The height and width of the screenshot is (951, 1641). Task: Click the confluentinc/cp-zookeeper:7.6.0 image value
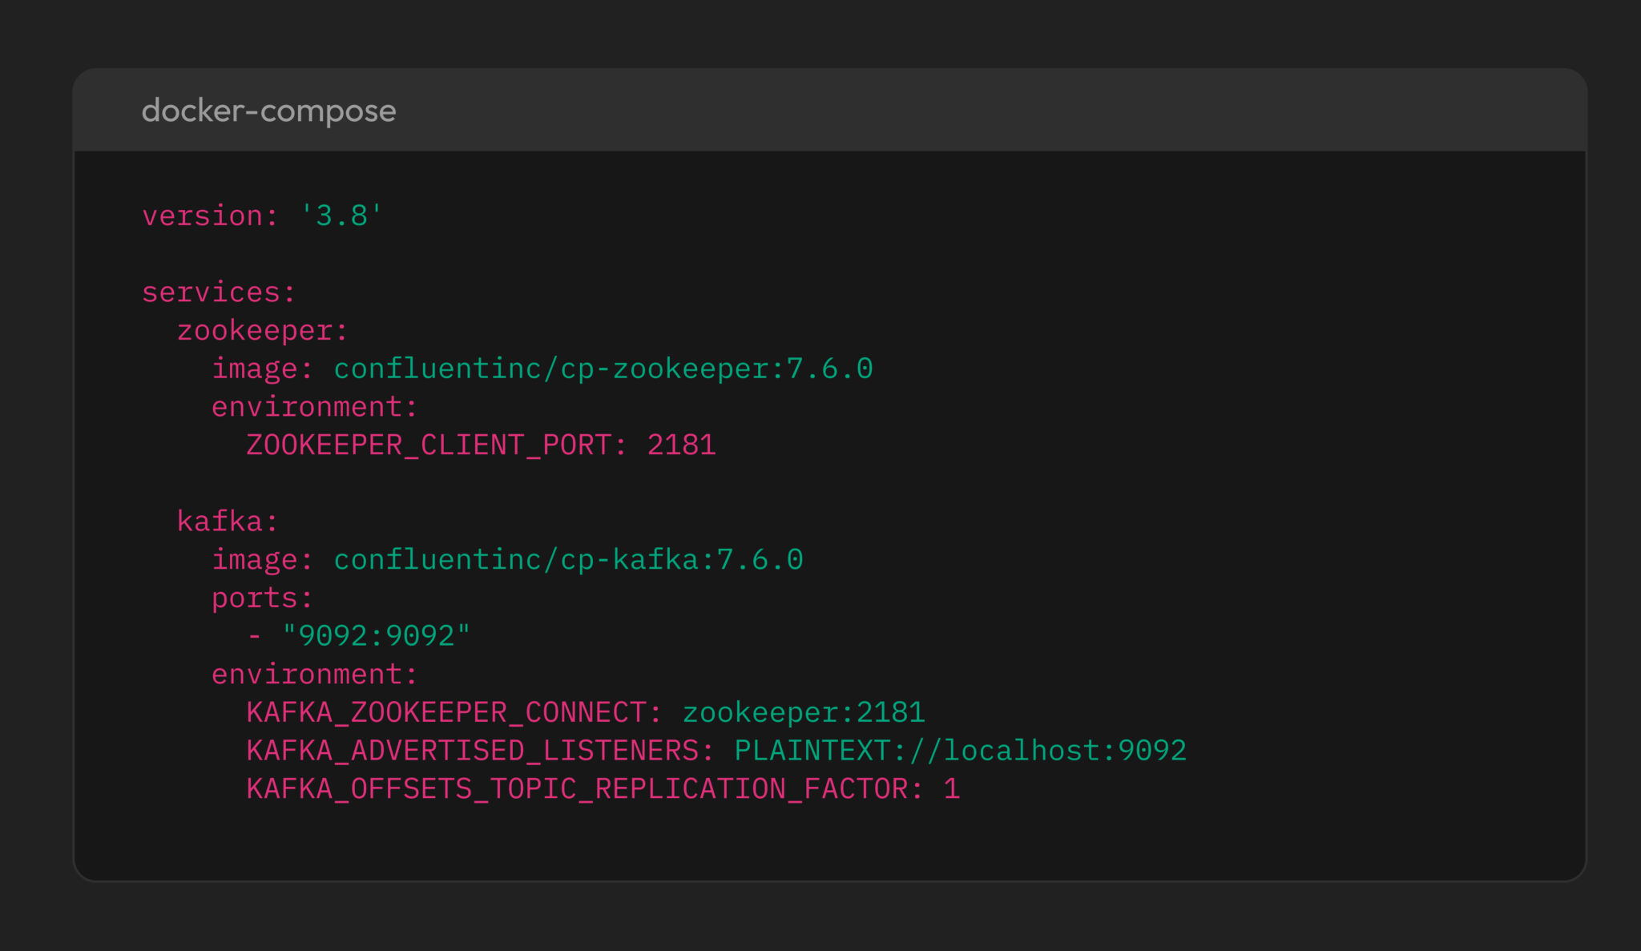click(603, 368)
